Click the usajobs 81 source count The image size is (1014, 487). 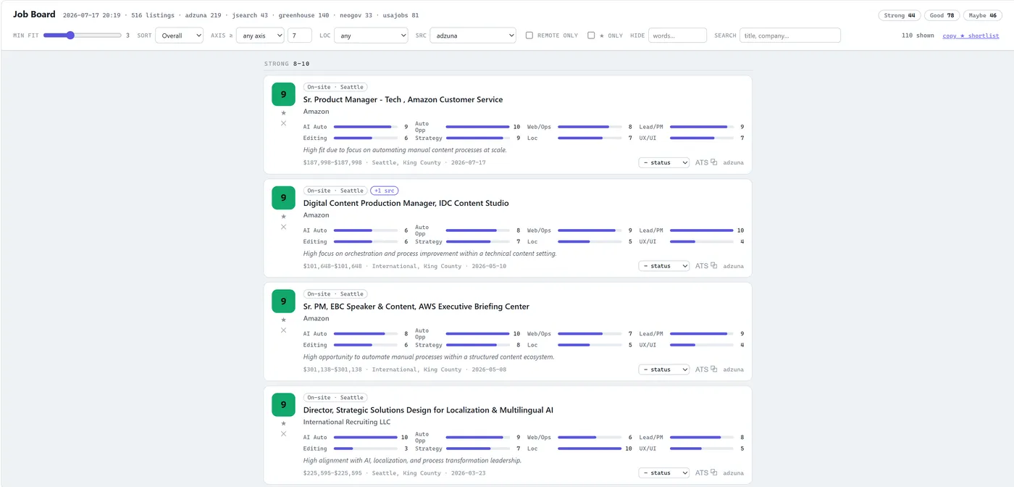pyautogui.click(x=401, y=15)
